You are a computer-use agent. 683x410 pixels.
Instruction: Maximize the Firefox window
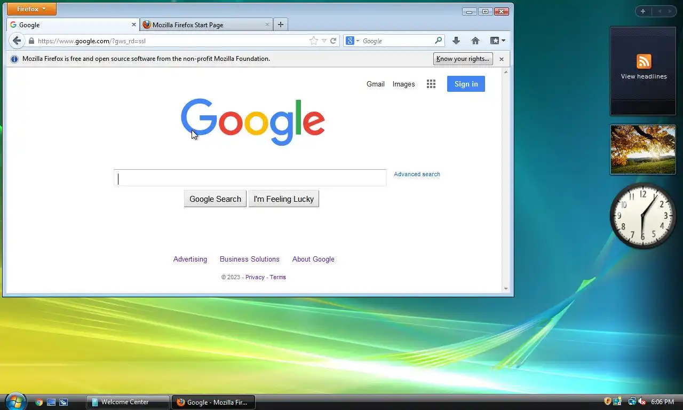coord(486,11)
